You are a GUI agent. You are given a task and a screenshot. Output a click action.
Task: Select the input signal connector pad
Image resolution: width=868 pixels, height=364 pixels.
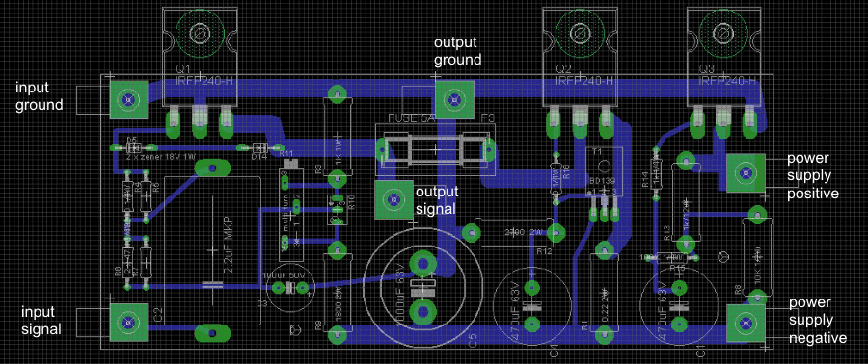(x=129, y=322)
